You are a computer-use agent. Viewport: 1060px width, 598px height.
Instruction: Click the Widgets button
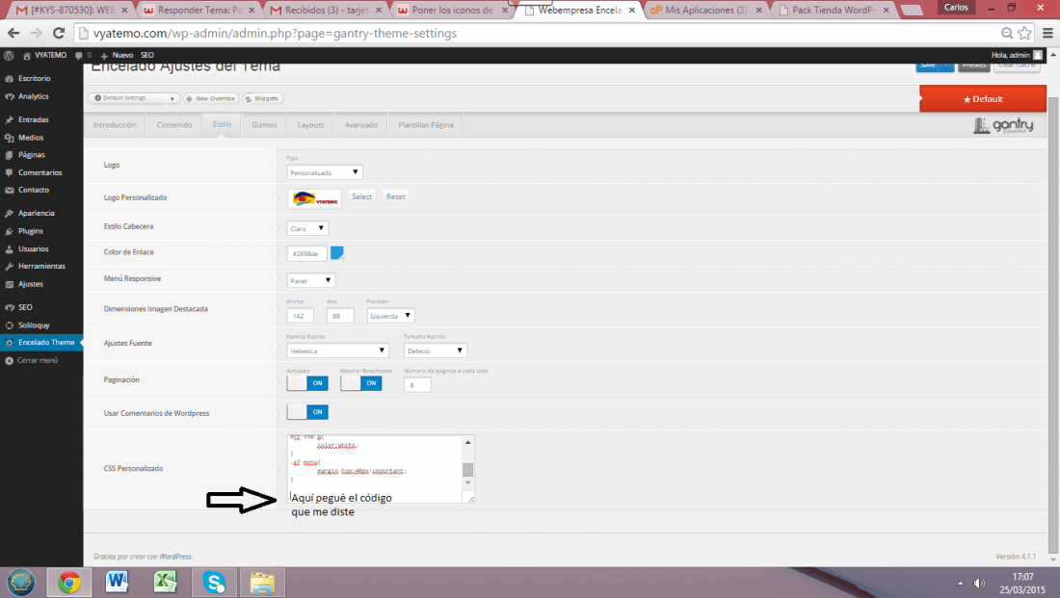(262, 98)
